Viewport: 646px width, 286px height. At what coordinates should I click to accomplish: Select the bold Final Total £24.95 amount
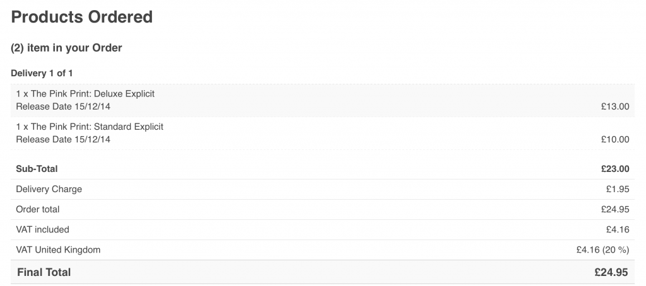(x=611, y=272)
